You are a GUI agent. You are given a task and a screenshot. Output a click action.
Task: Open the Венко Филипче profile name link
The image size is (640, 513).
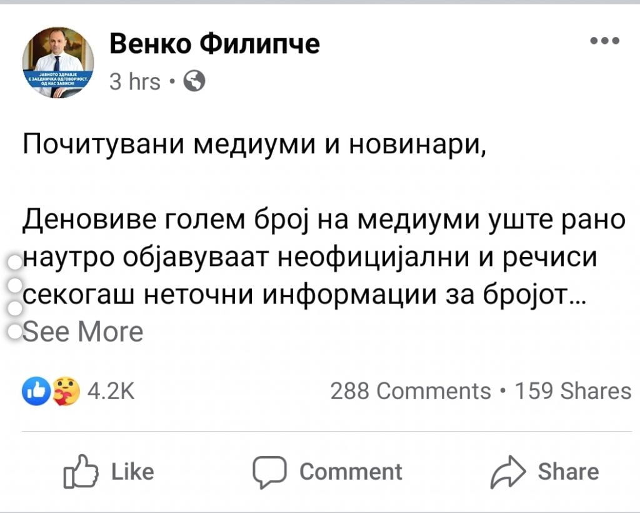(214, 44)
